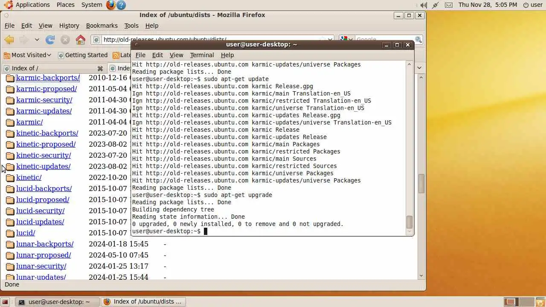The width and height of the screenshot is (546, 307).
Task: Click the folder icon beside karmic-proposed/
Action: [x=10, y=89]
